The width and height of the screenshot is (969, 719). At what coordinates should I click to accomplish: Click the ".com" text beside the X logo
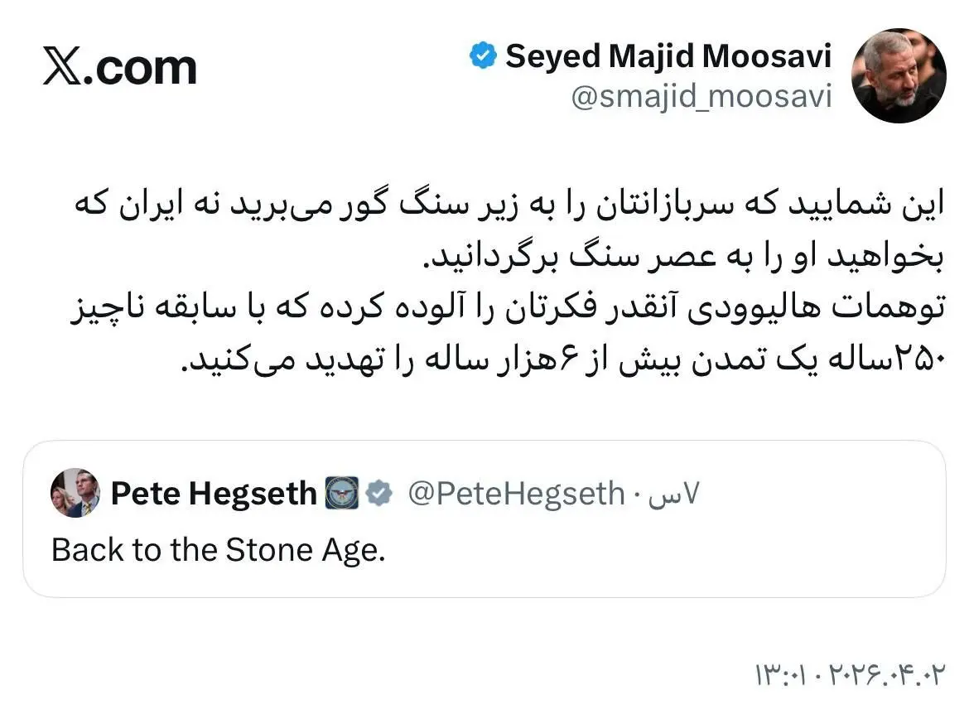[x=146, y=68]
